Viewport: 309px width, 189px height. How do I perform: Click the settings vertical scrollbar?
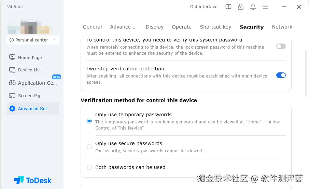[x=306, y=71]
